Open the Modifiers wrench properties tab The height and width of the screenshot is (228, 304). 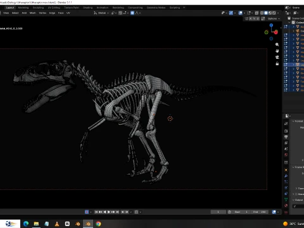pyautogui.click(x=286, y=176)
